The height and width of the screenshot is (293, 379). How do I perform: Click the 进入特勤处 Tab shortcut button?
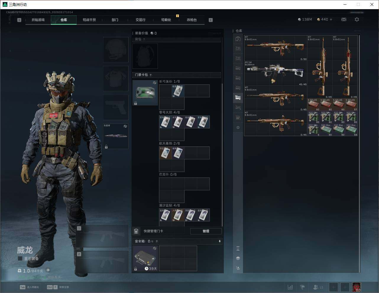29,287
